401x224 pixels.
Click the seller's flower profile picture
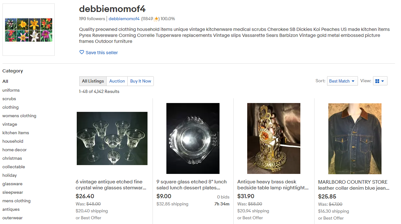(28, 29)
